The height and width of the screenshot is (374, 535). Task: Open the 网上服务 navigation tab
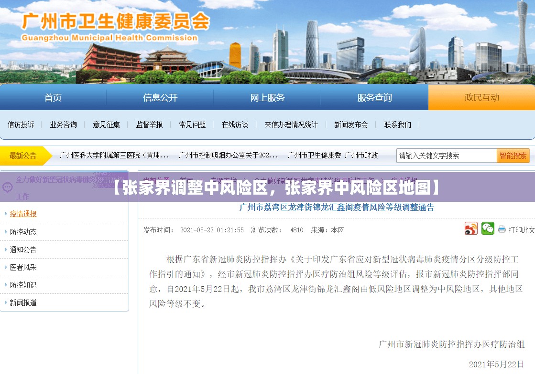coord(267,98)
